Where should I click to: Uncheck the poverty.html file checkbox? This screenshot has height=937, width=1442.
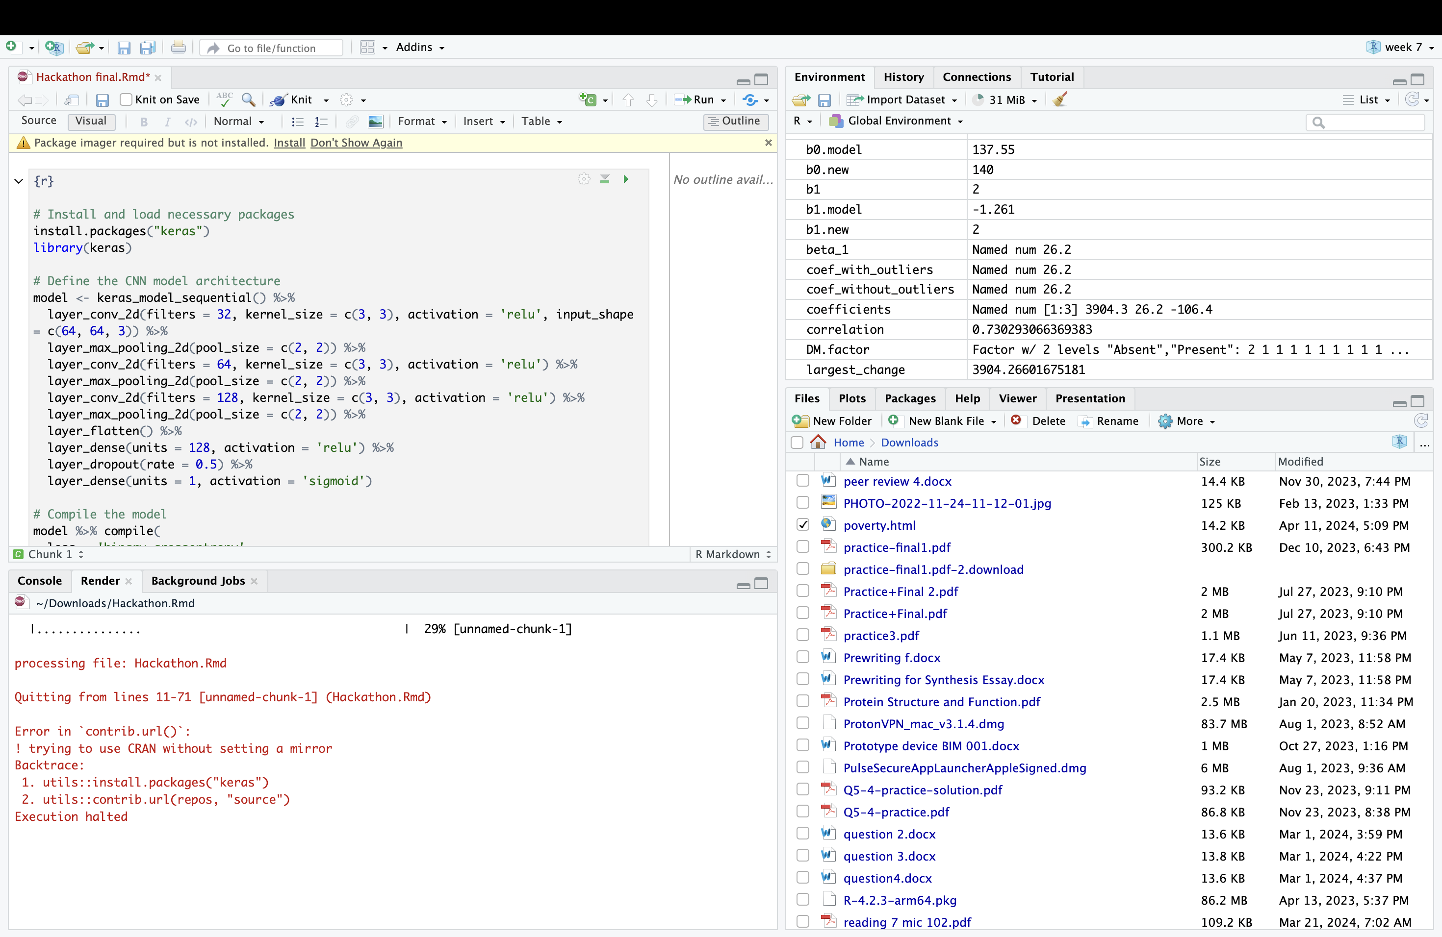click(803, 525)
